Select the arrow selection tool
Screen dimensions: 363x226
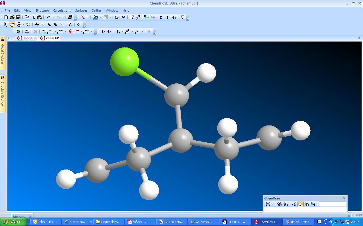(x=5, y=25)
